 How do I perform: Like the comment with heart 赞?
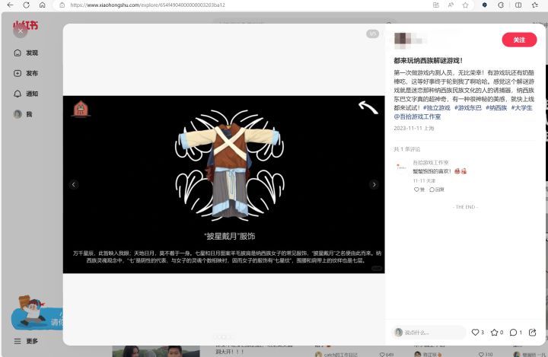pyautogui.click(x=419, y=190)
